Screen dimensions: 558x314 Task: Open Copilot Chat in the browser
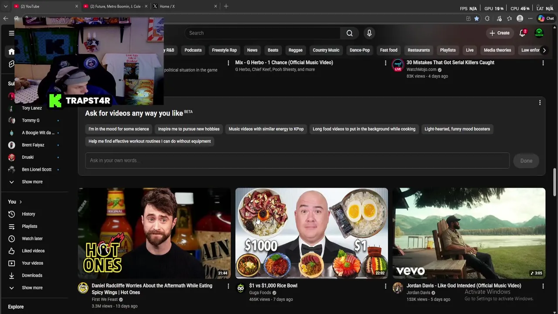[x=546, y=18]
